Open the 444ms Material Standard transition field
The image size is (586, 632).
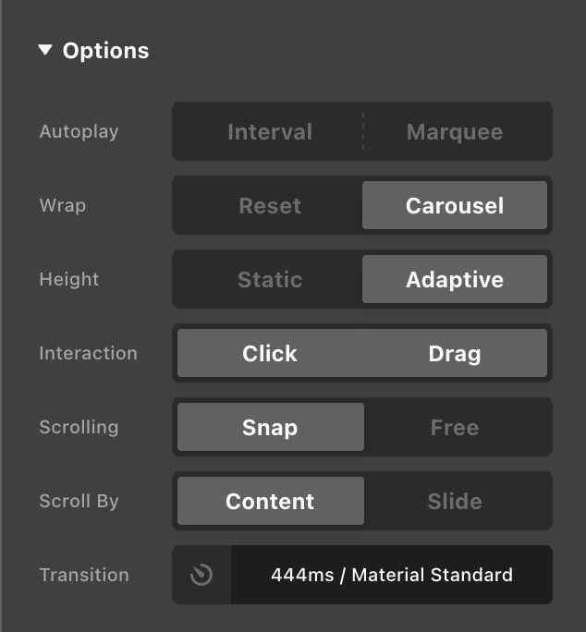tap(392, 575)
